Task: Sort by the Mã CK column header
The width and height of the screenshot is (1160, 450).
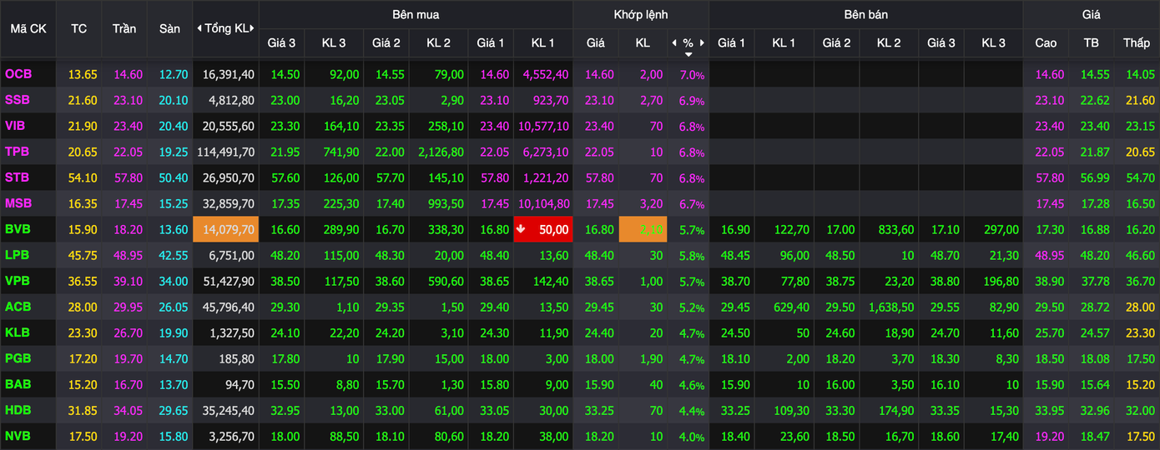Action: coord(28,28)
